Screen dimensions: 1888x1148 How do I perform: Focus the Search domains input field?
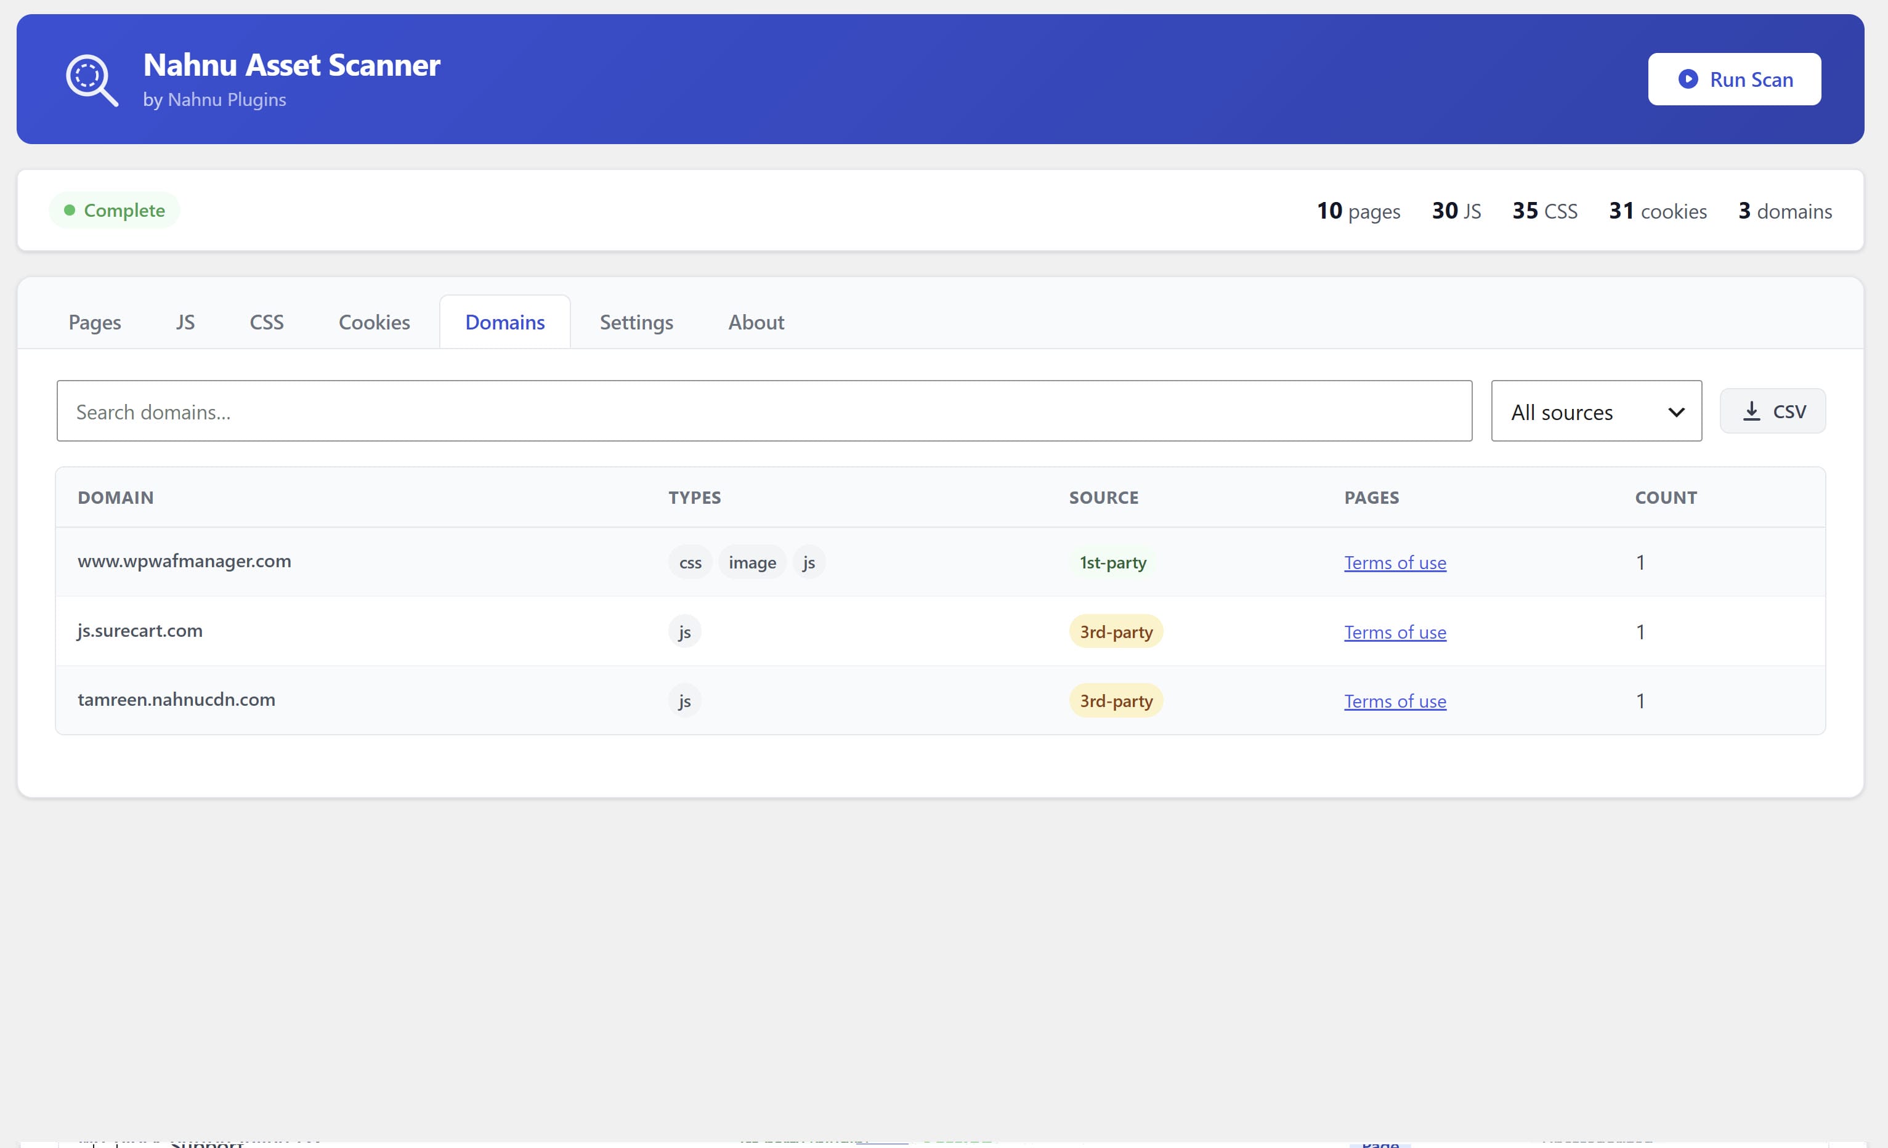click(764, 411)
